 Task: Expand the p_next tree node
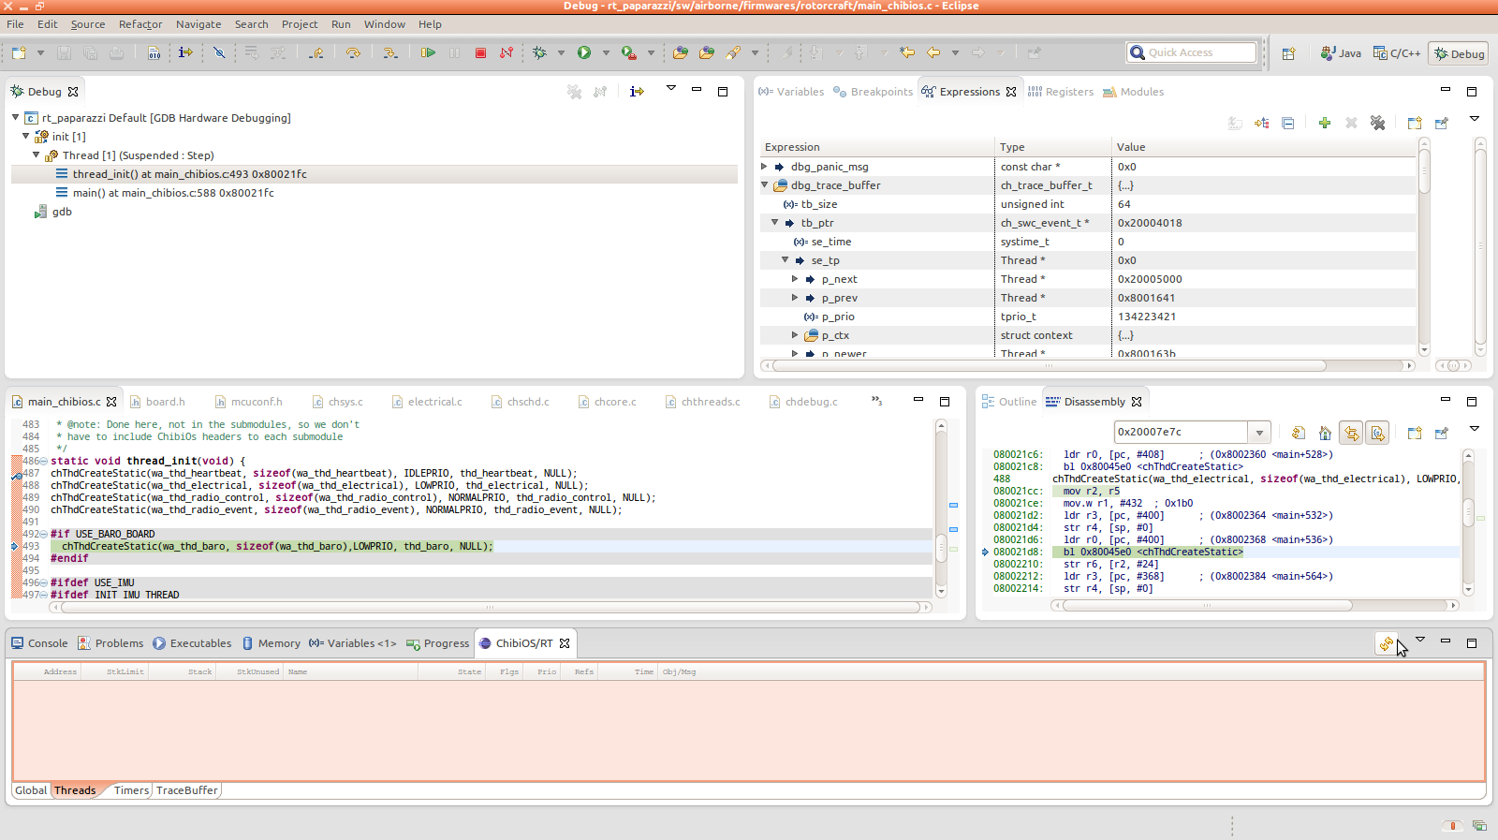pos(796,279)
